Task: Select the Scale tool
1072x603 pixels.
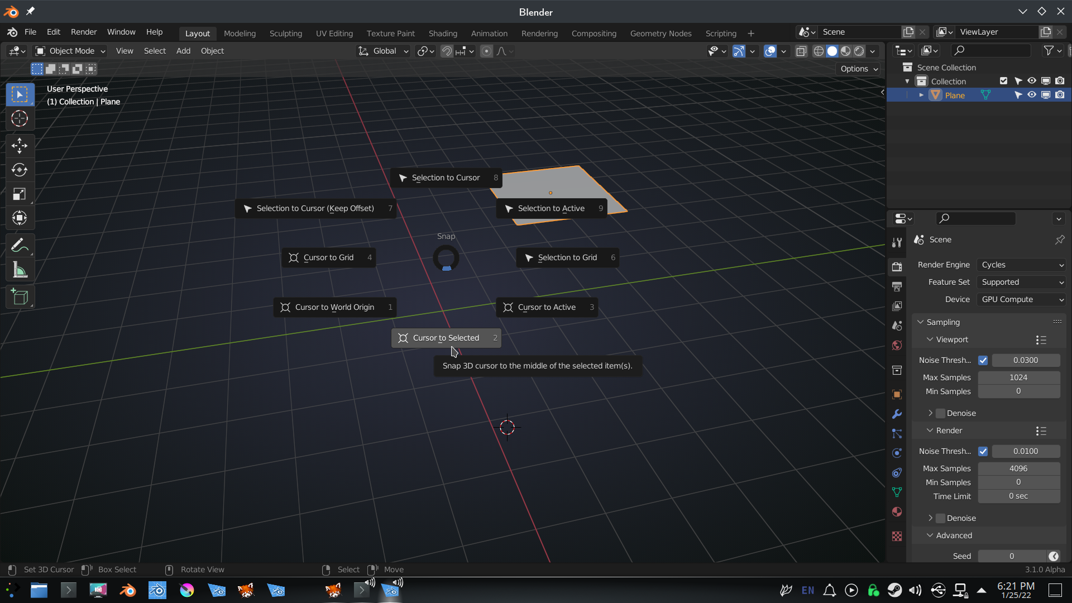Action: [20, 194]
